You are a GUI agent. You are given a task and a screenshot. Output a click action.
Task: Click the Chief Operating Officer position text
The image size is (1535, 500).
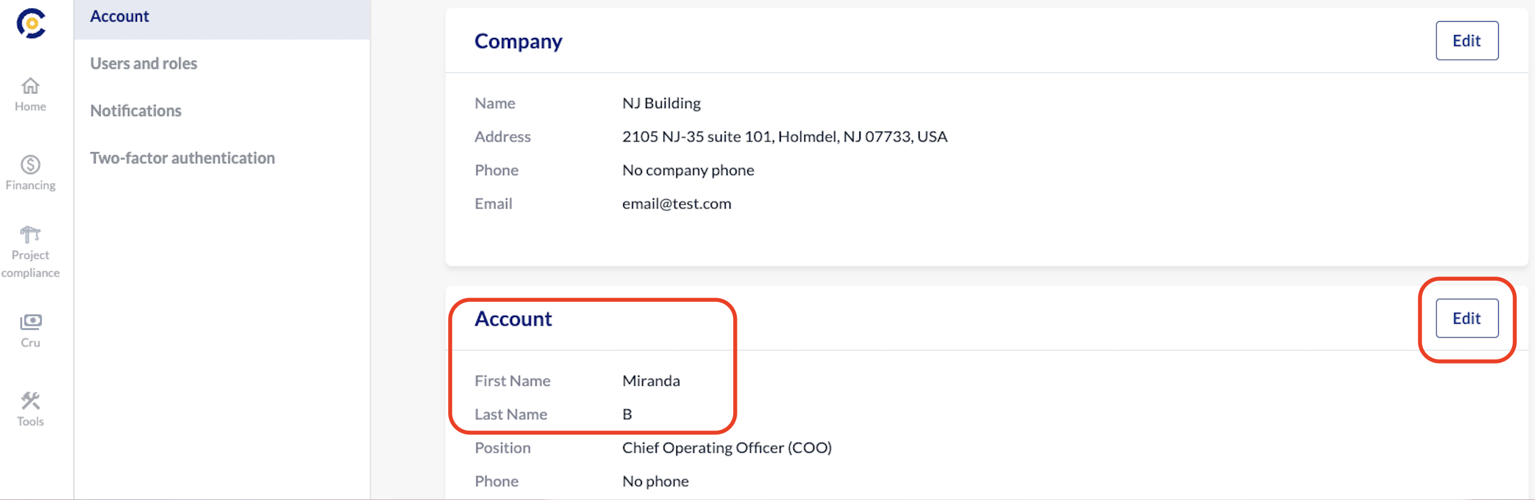(726, 448)
